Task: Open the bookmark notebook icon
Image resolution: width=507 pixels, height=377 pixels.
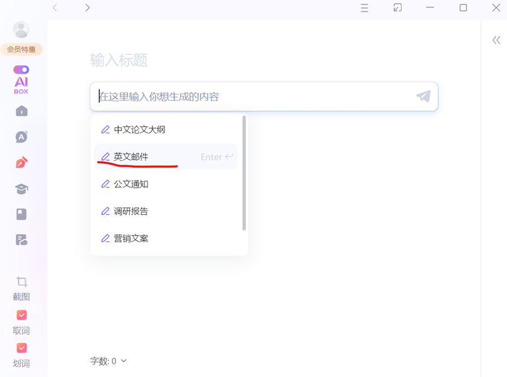Action: (x=21, y=214)
